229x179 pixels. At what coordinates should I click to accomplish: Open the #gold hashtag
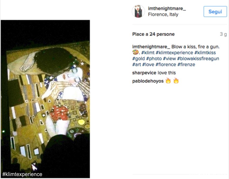[139, 59]
